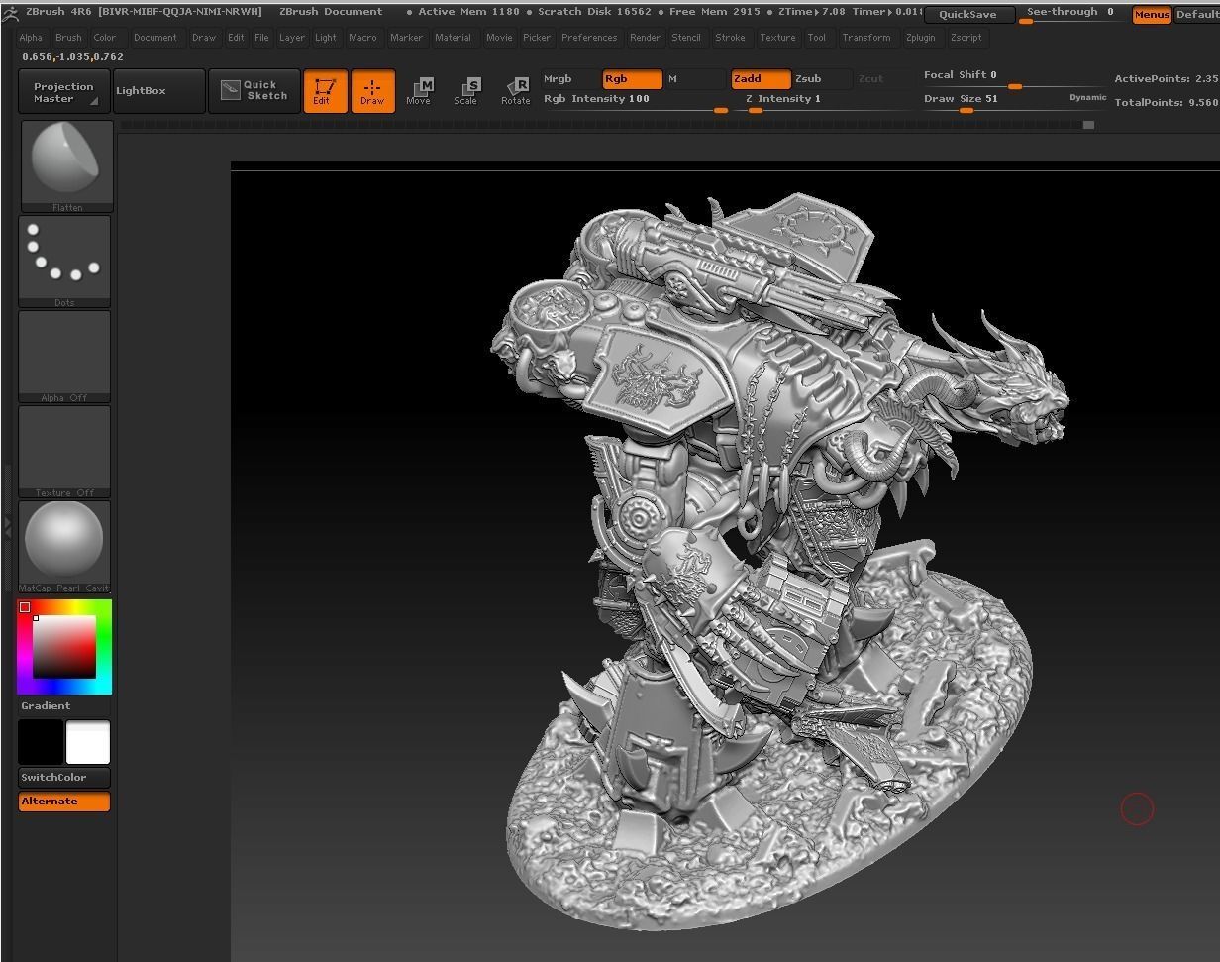Open the Brush menu
This screenshot has width=1220, height=962.
pos(68,38)
